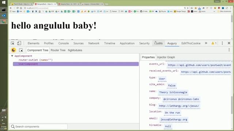Click the properties panel vertical scrollbar
The image size is (234, 131).
232,105
